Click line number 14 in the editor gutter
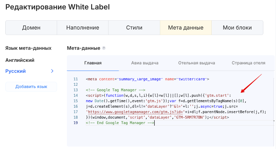The image size is (276, 149). pos(76,95)
